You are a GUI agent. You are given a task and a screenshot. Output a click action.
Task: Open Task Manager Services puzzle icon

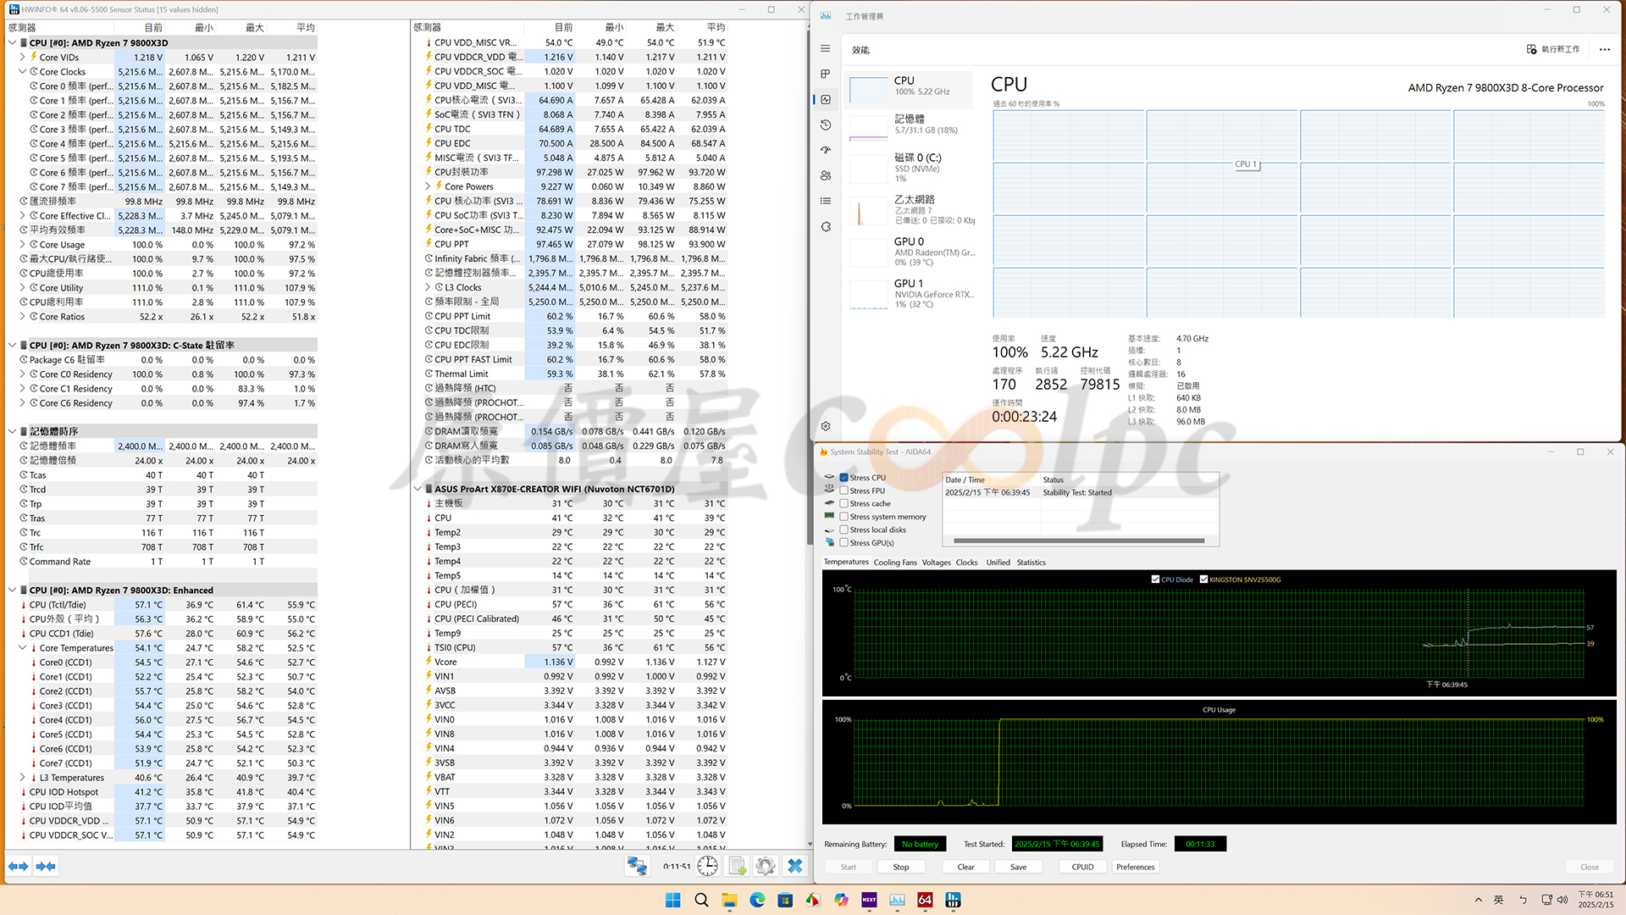(x=826, y=227)
